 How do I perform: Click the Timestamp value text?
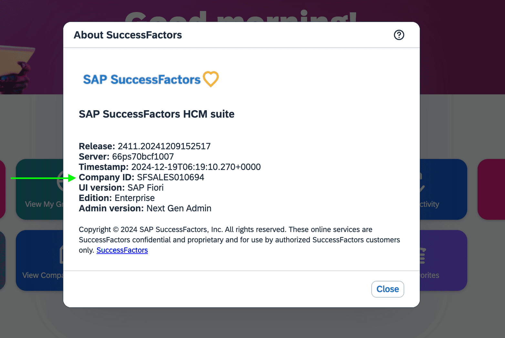coord(196,167)
